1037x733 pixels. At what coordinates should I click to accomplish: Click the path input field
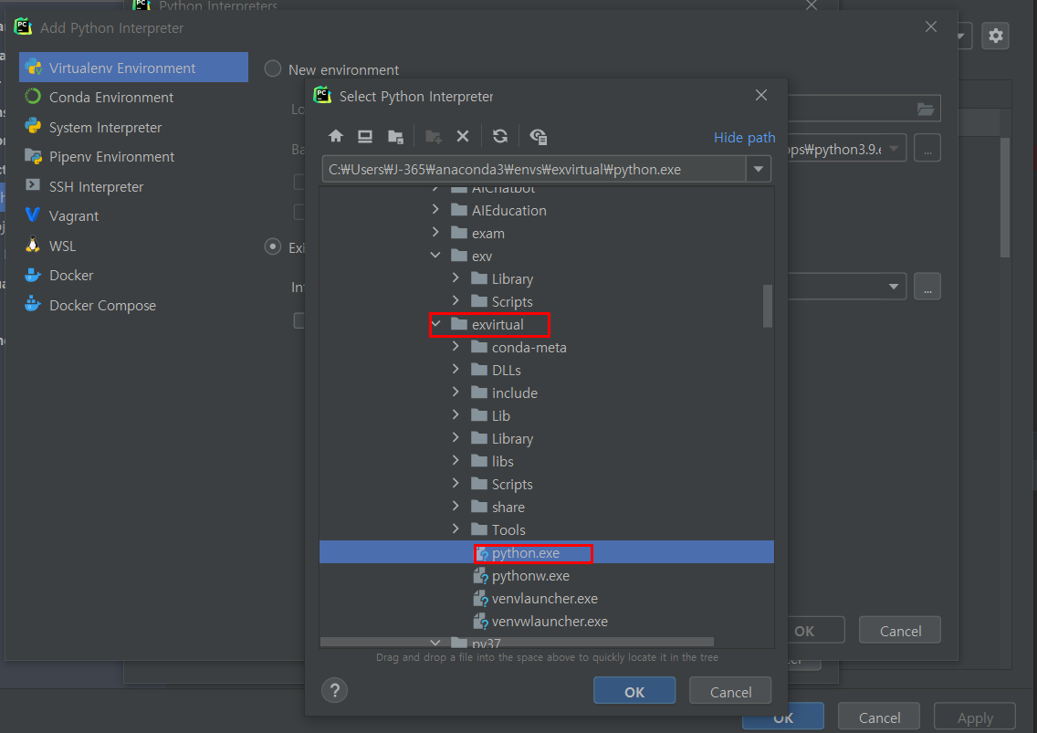[x=534, y=170]
